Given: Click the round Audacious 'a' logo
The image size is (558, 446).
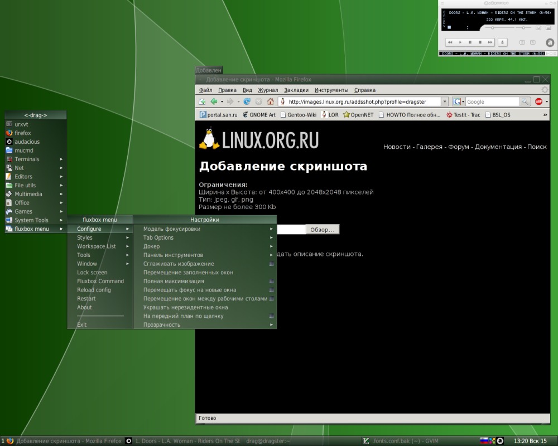Looking at the screenshot, I should coord(550,43).
